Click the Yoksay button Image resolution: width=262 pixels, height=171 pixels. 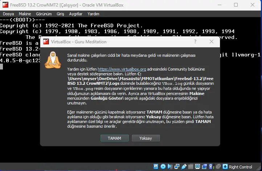coord(146,138)
